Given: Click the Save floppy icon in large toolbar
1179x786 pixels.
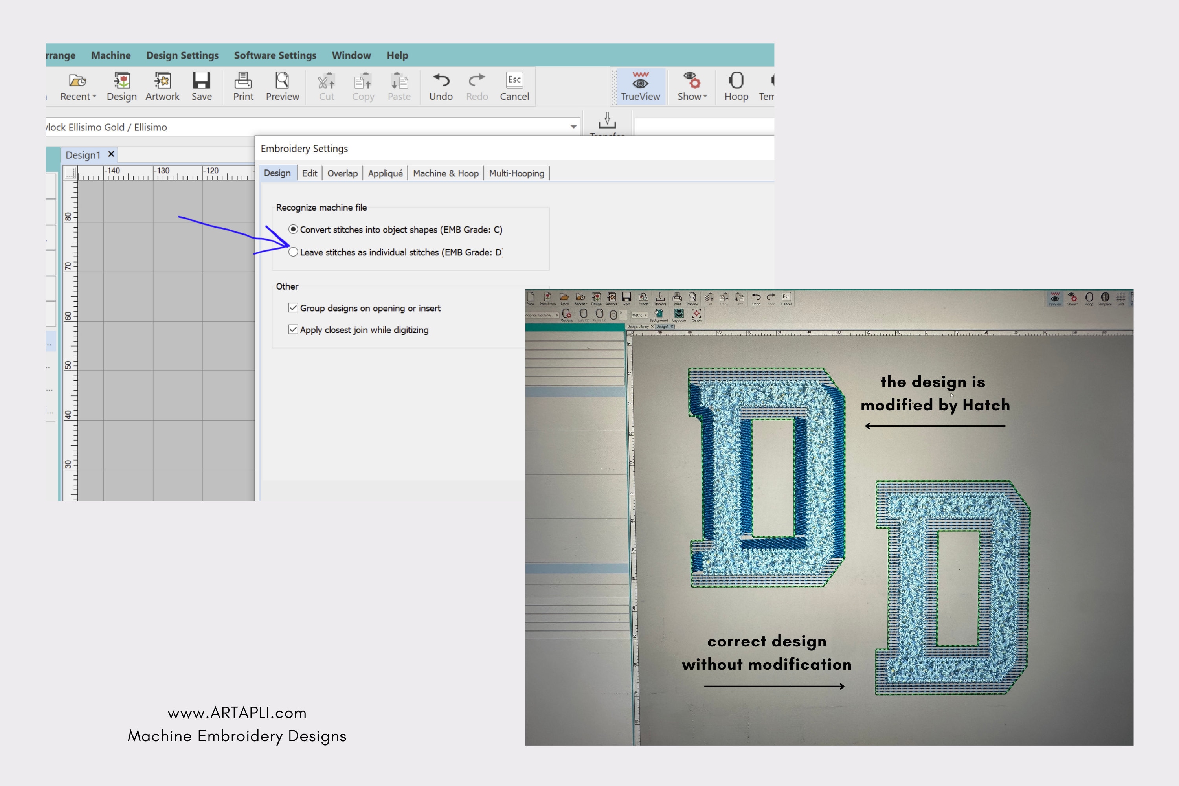Looking at the screenshot, I should click(202, 87).
